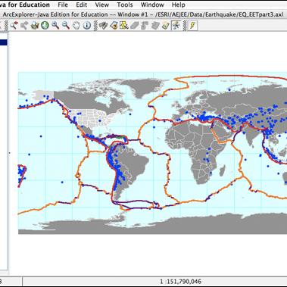Screen dimensions: 287x287
Task: Activate the Pan hand tool
Action: pyautogui.click(x=76, y=26)
